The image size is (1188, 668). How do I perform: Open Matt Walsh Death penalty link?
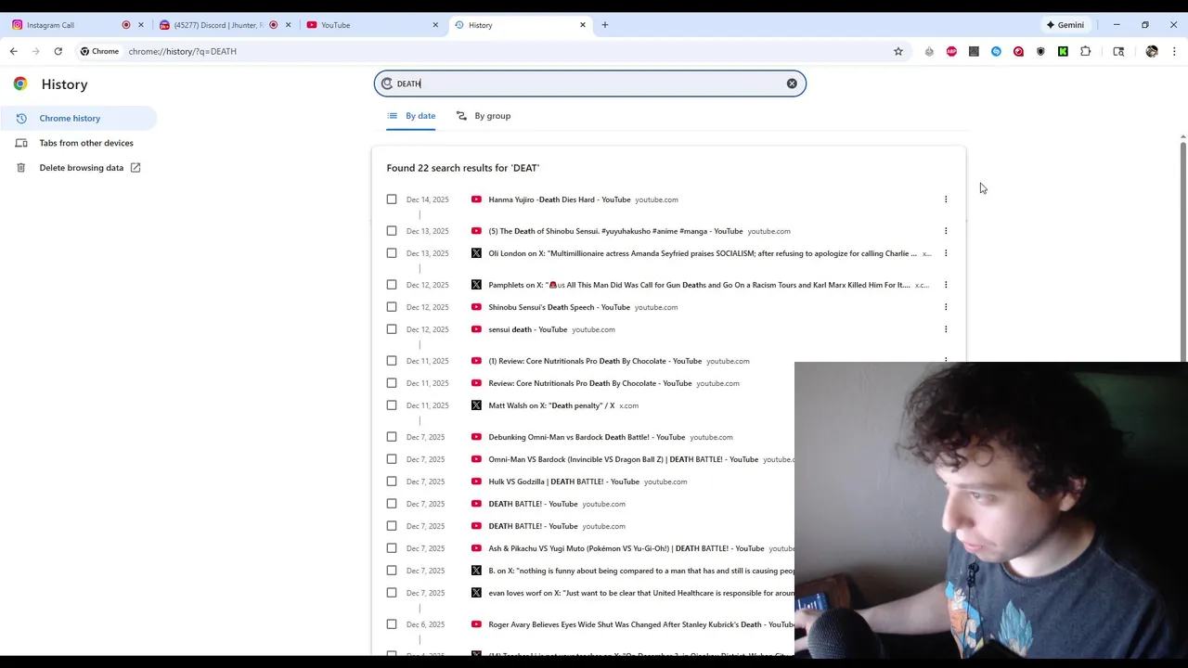[x=551, y=405]
